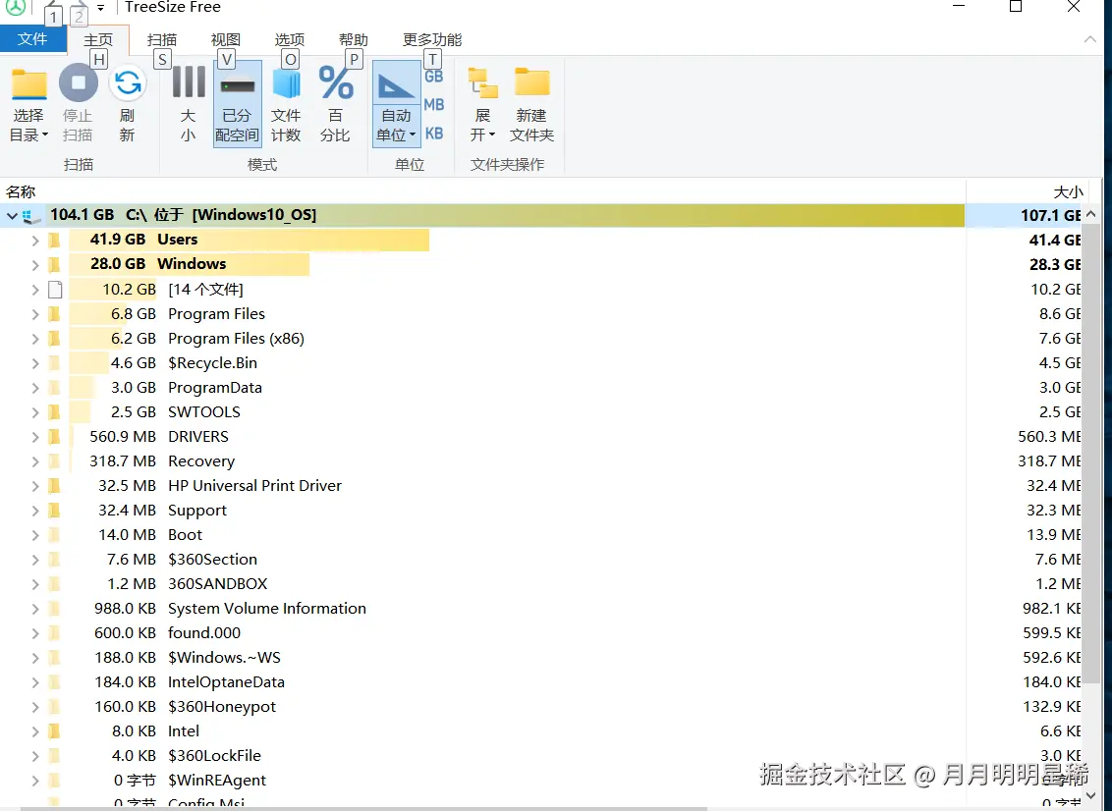Select the Program Files (x86) row name

click(236, 339)
